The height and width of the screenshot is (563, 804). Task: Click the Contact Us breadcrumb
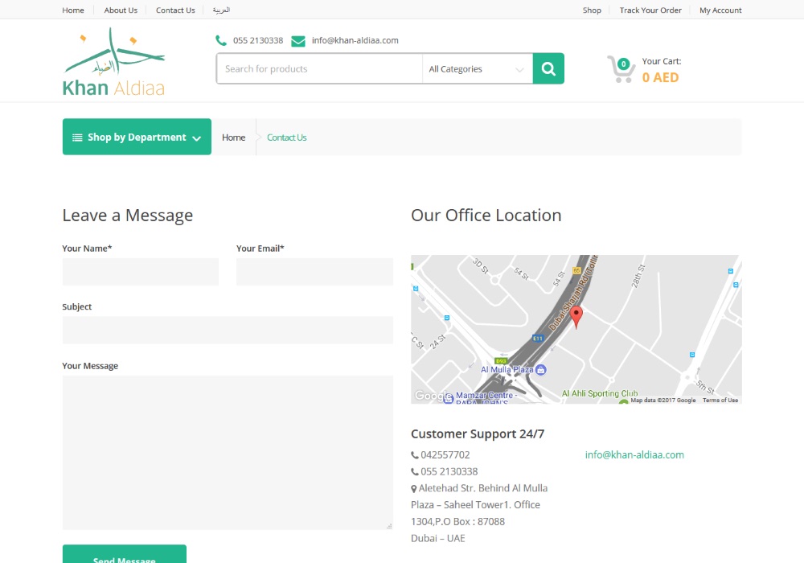pyautogui.click(x=287, y=138)
